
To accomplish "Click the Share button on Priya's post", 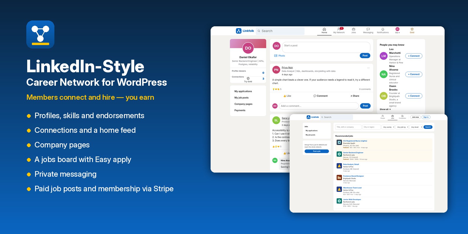I will 355,96.
